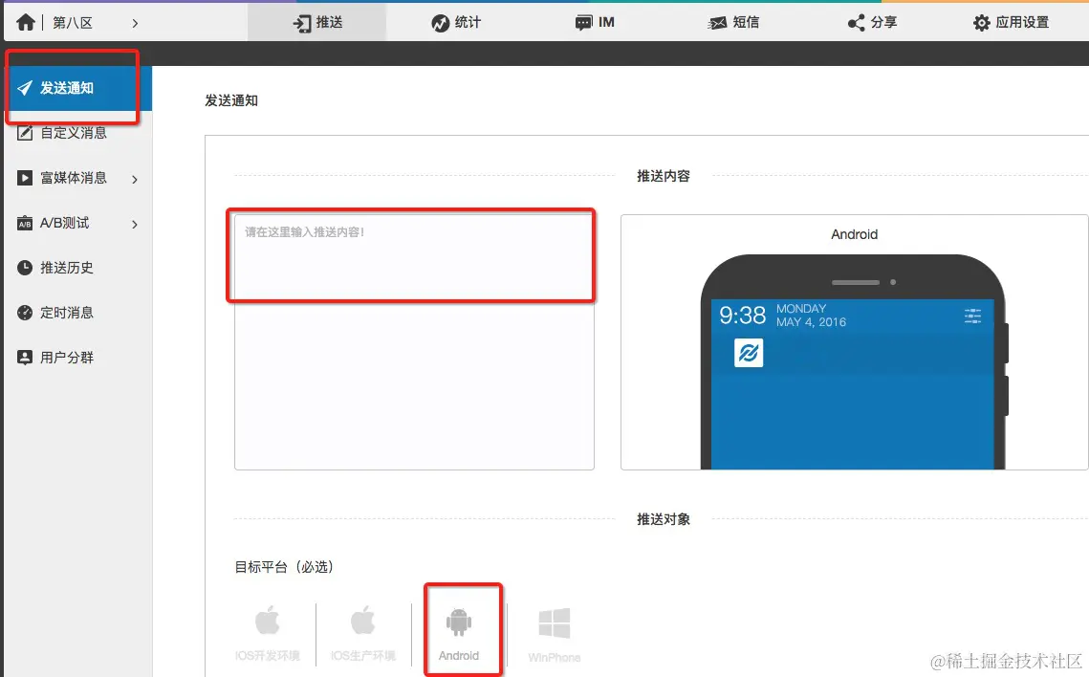Select the iOS生产环境 platform icon
Screen dimensions: 1089x677
point(363,630)
